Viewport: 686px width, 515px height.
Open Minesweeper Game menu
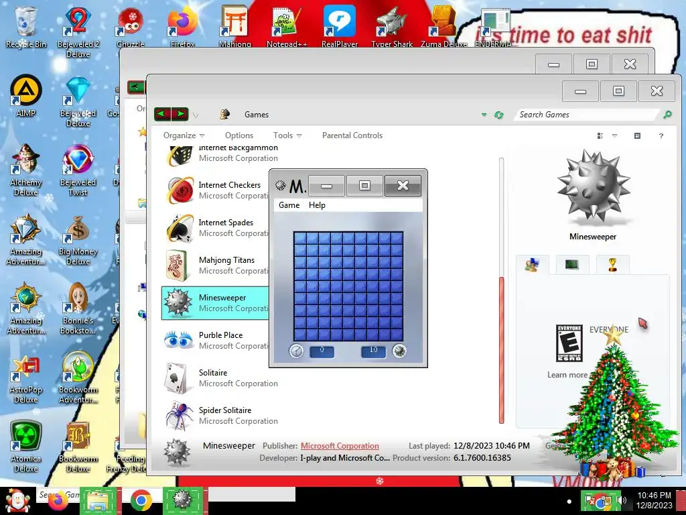(x=289, y=205)
